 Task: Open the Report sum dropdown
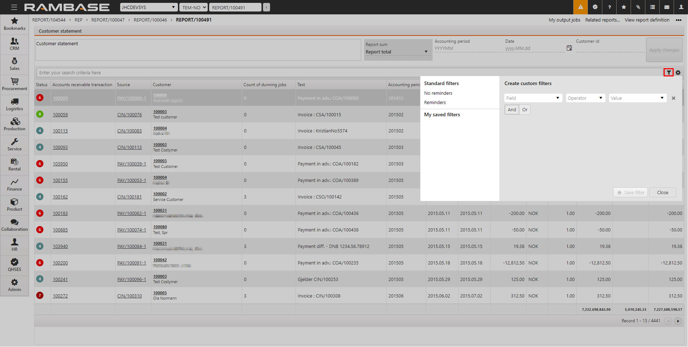[397, 52]
